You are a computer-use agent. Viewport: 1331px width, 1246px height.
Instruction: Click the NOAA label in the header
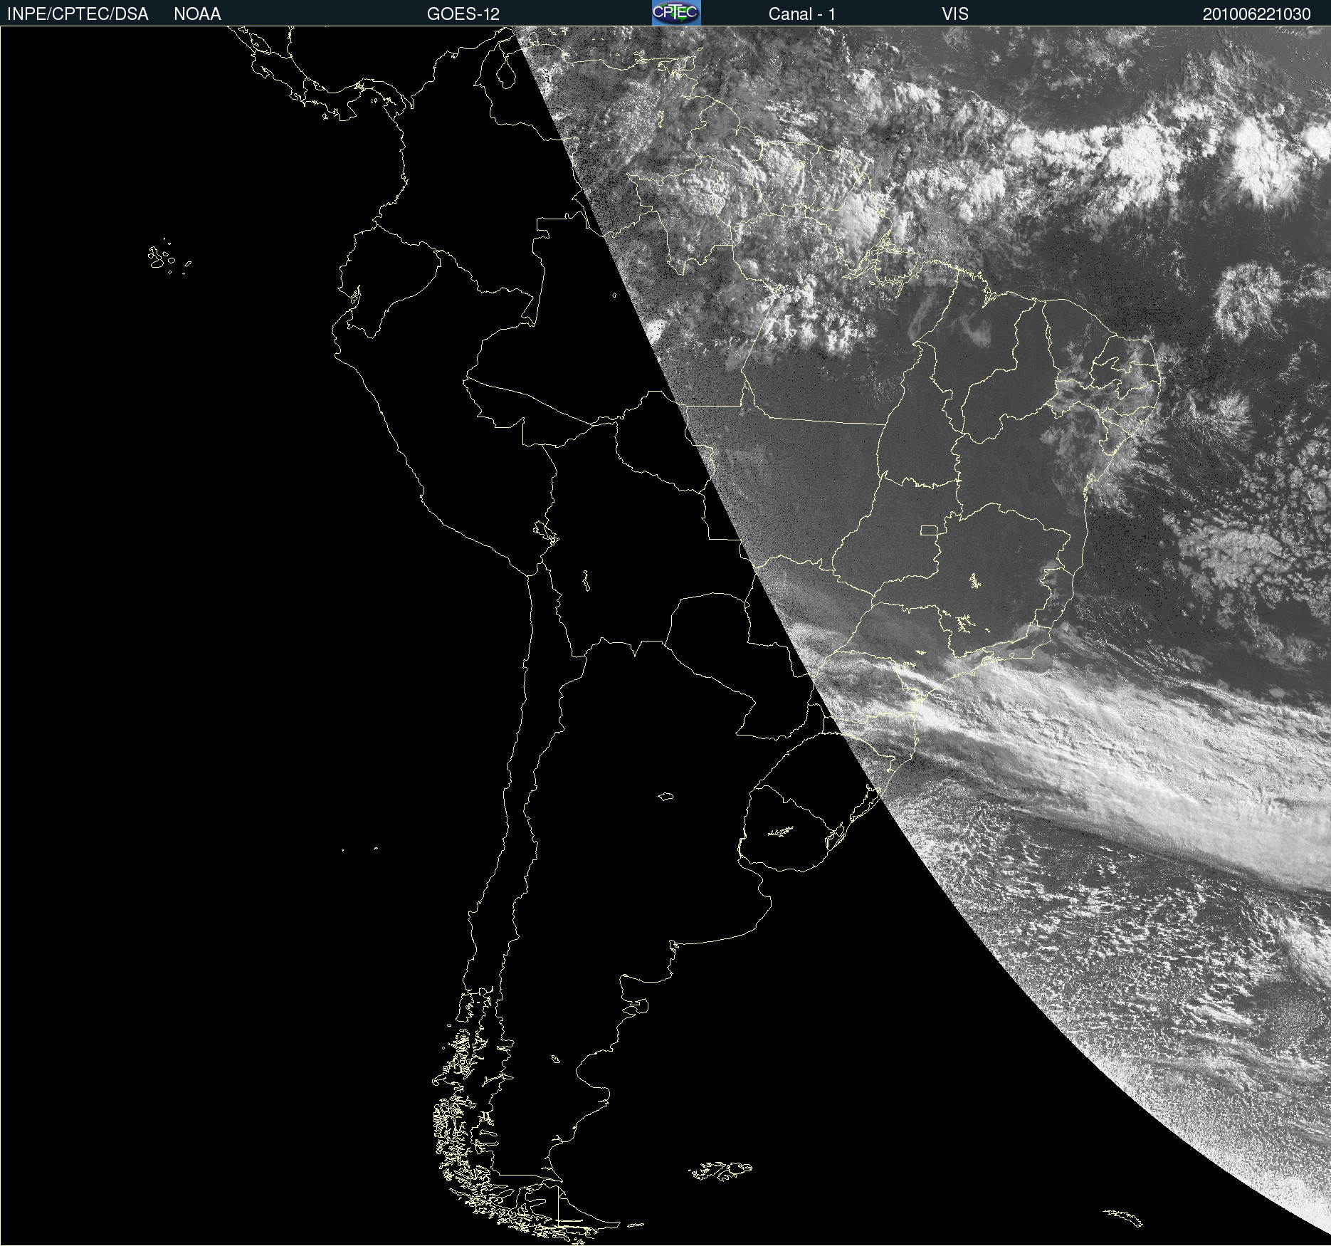197,14
